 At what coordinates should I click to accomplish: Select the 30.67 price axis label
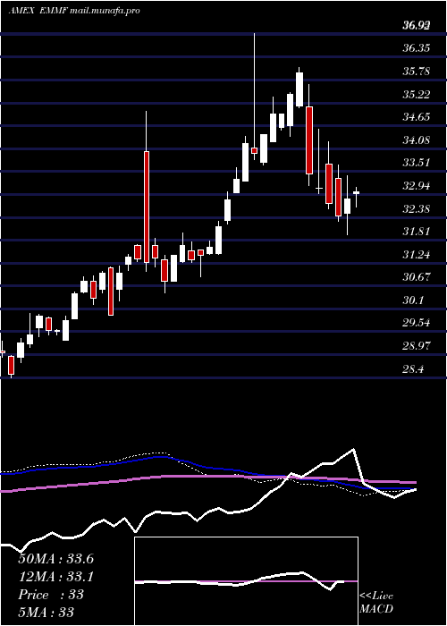point(417,276)
